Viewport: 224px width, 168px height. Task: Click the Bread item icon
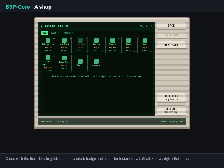coord(129,40)
